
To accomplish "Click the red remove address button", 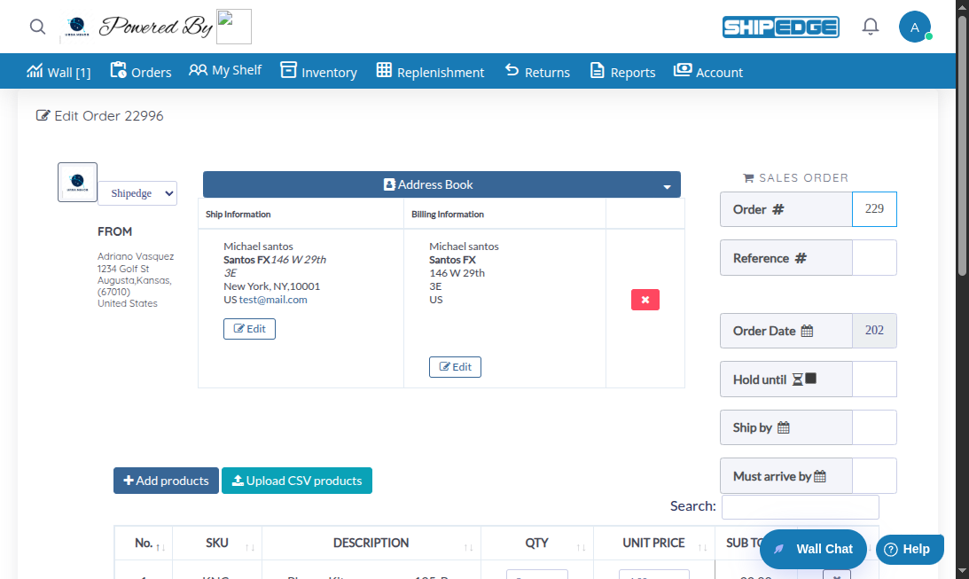I will pyautogui.click(x=645, y=300).
